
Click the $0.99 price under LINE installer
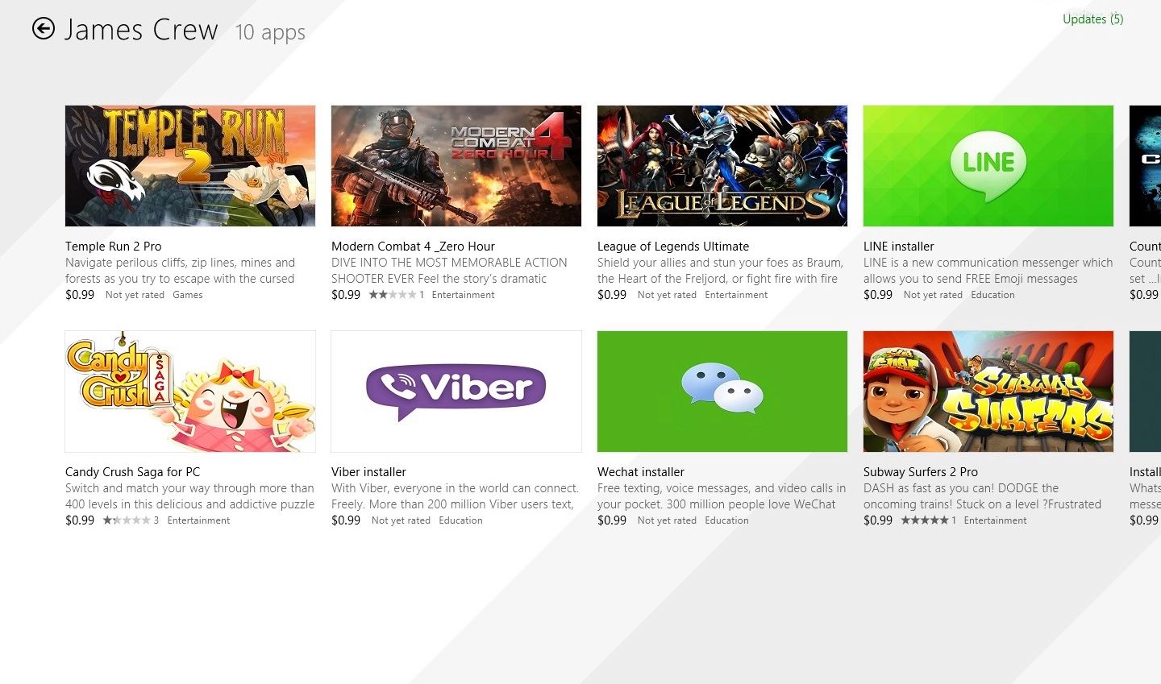point(878,295)
